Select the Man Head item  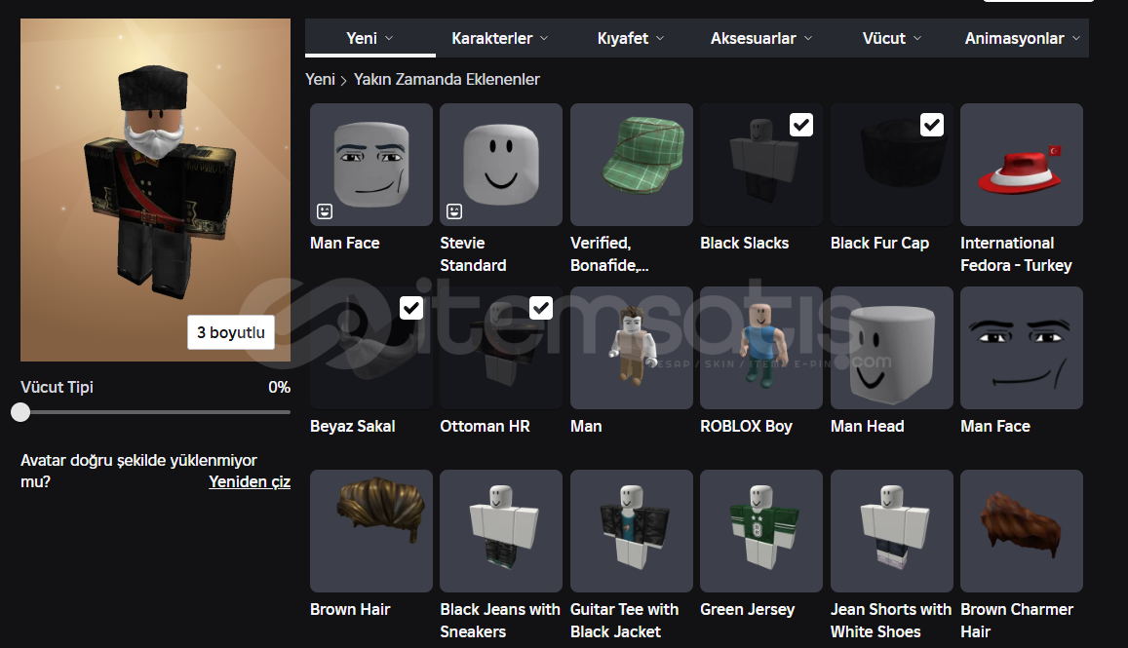(x=891, y=348)
